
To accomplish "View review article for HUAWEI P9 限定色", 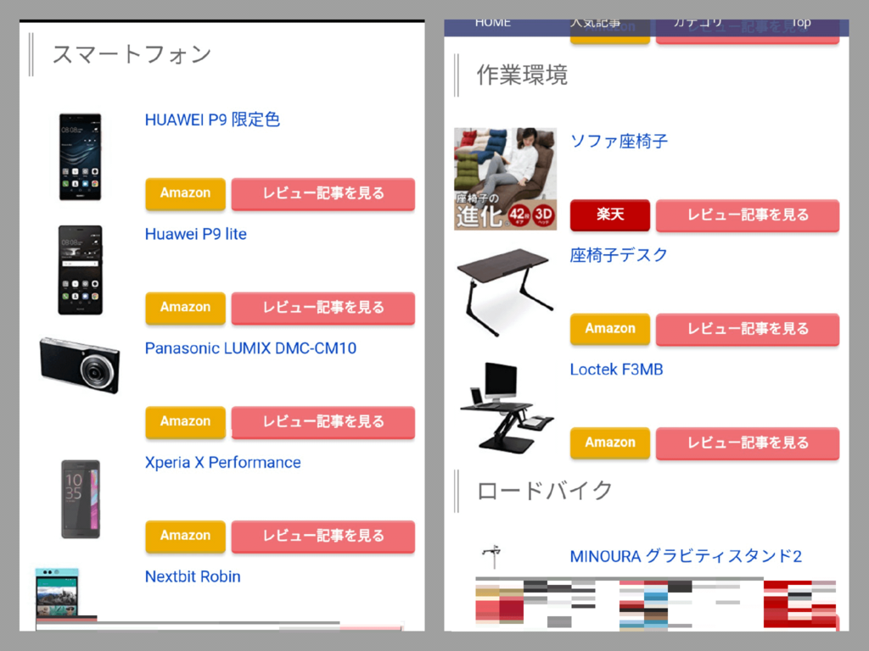I will 323,193.
